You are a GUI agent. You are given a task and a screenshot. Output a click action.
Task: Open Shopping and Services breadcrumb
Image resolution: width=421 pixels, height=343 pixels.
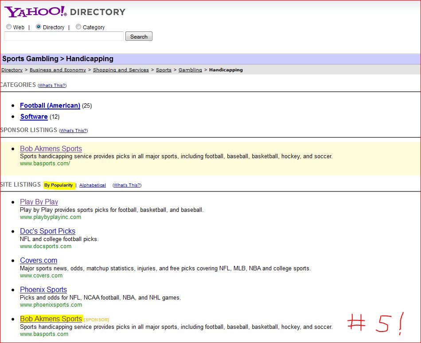121,70
